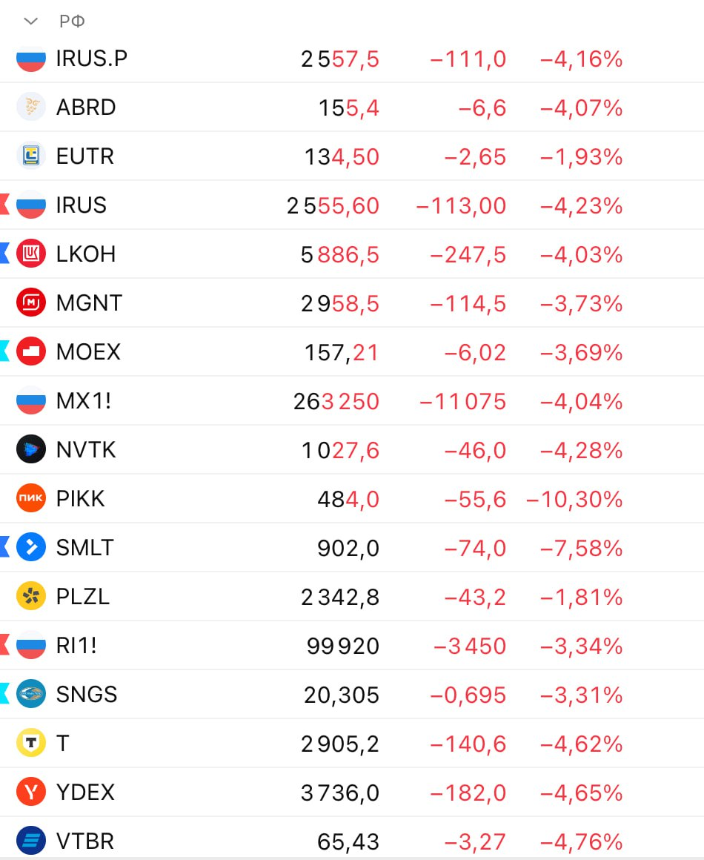The height and width of the screenshot is (860, 704).
Task: Click the T-Bank yellow logo icon
Action: pos(31,744)
